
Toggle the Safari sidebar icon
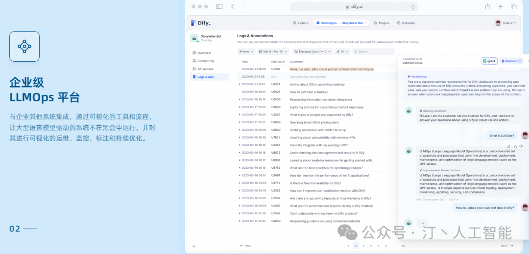point(219,6)
